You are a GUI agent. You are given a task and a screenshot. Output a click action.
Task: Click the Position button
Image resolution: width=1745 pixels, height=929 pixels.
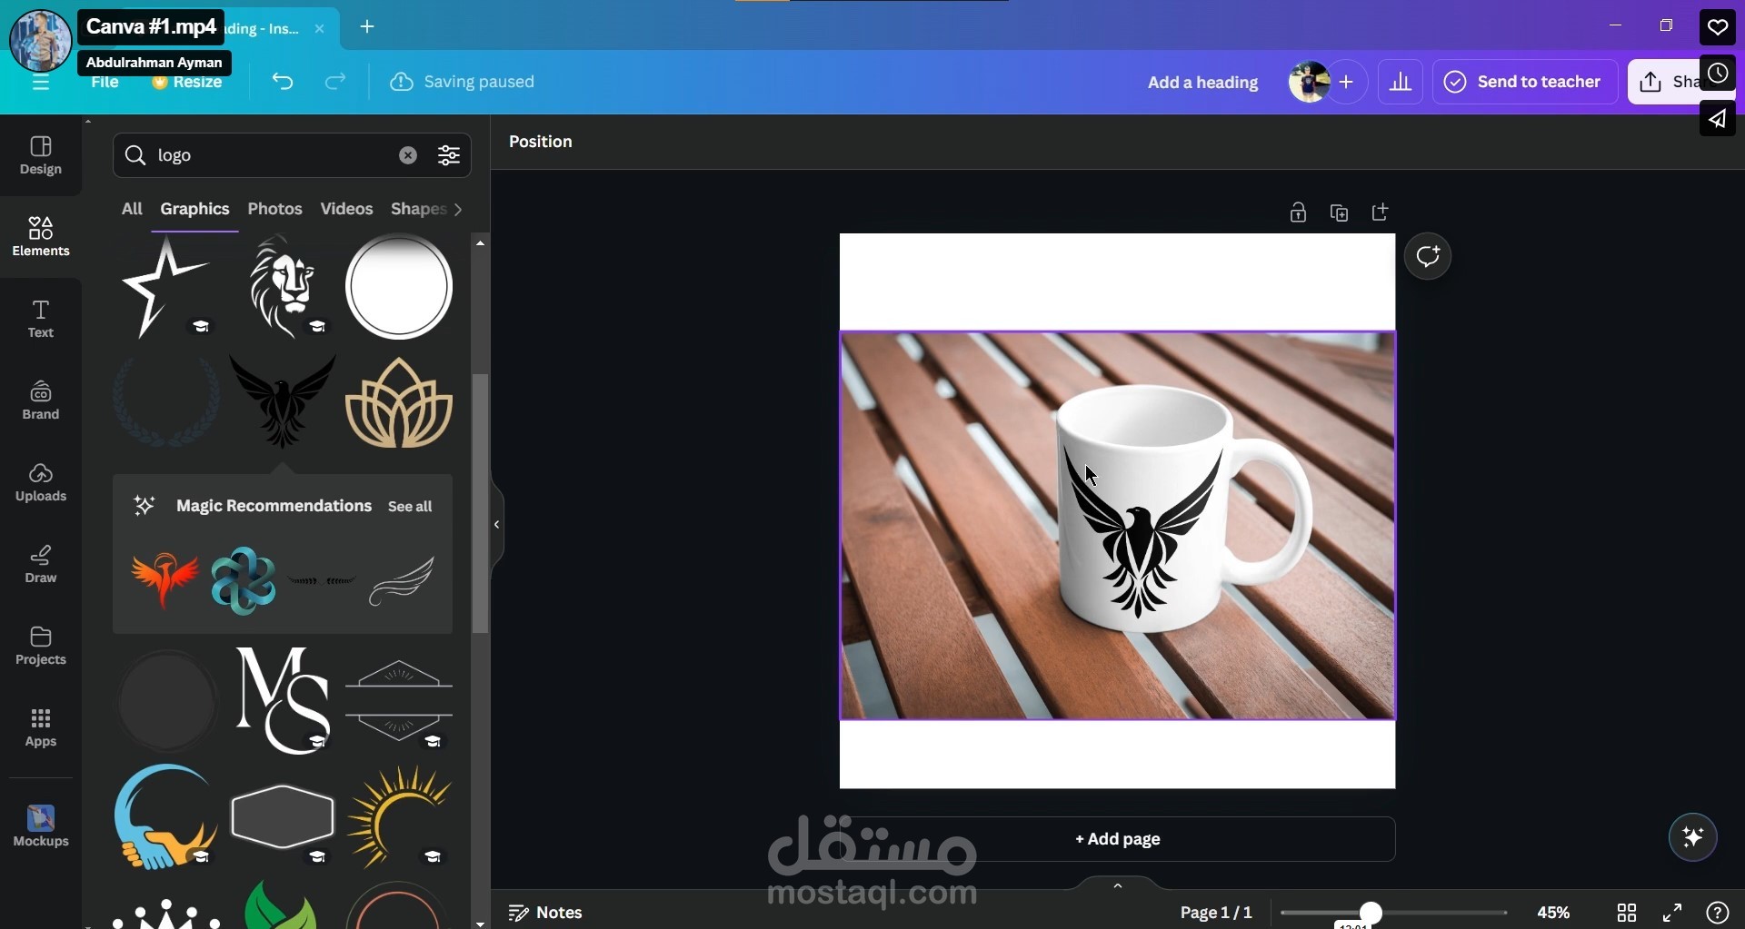tap(541, 142)
